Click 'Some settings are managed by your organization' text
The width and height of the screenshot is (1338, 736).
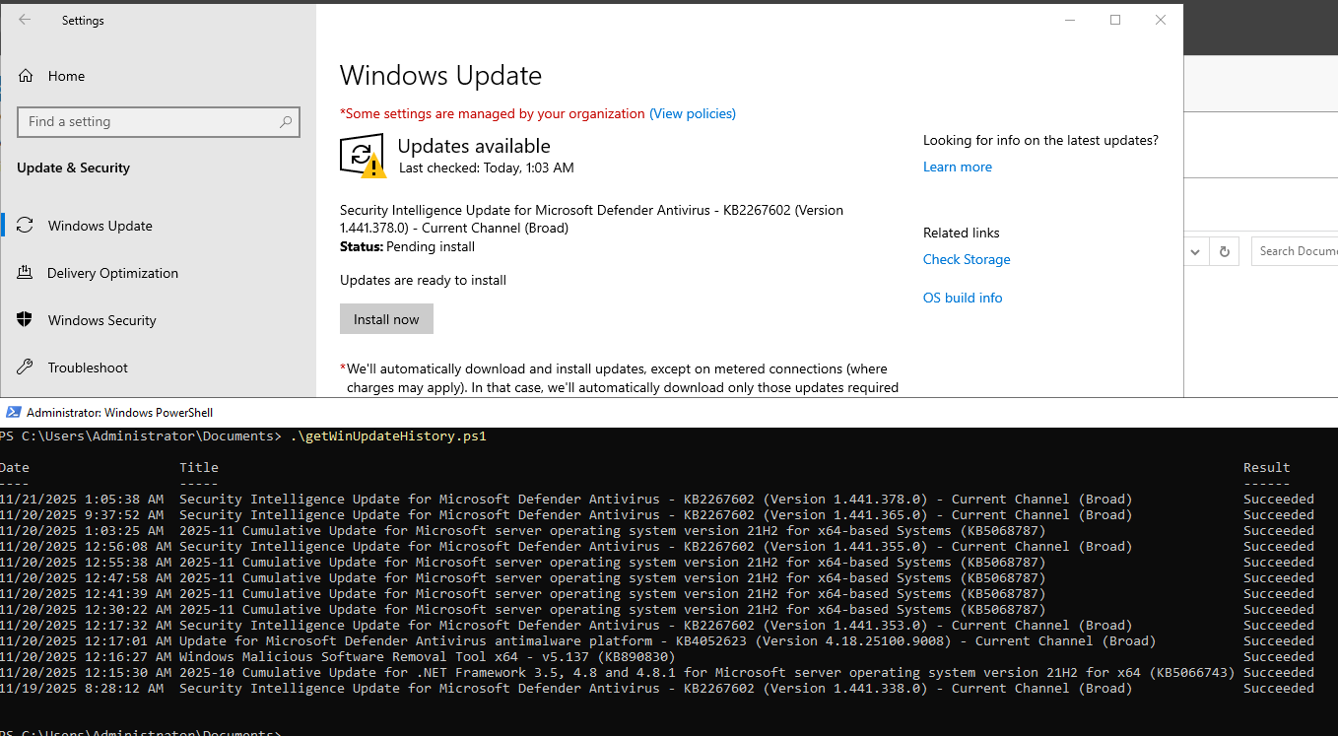[x=493, y=113]
